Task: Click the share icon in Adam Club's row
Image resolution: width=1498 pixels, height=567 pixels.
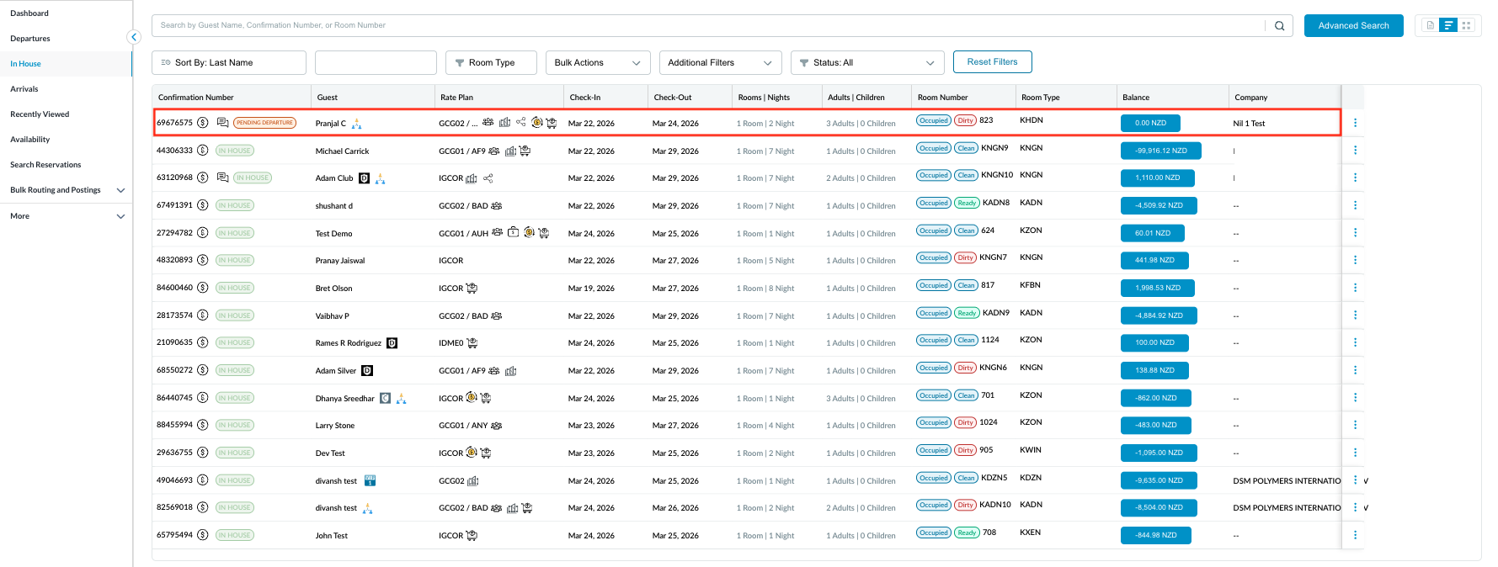Action: tap(488, 178)
